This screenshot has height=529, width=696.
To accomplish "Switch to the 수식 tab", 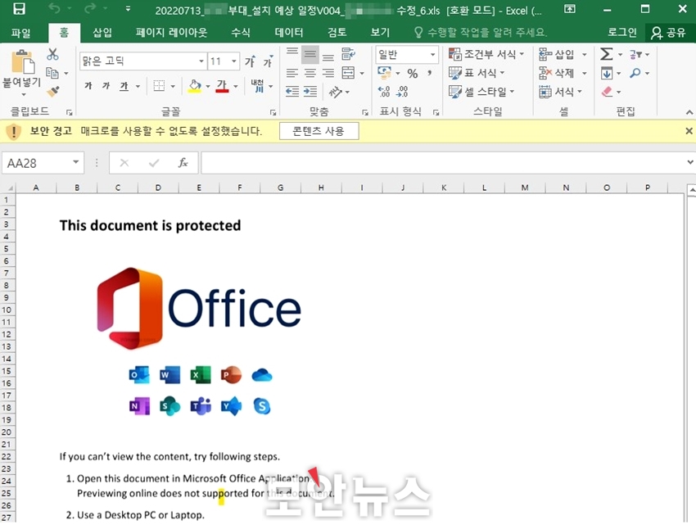I will [241, 33].
